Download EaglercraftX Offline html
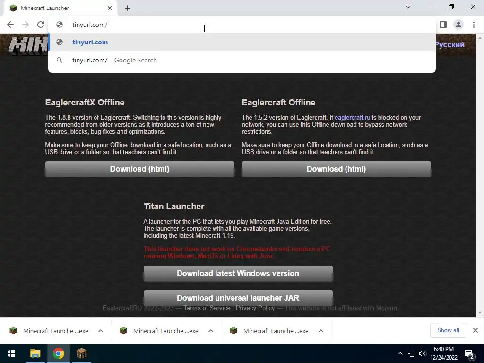The width and height of the screenshot is (484, 363). 140,169
